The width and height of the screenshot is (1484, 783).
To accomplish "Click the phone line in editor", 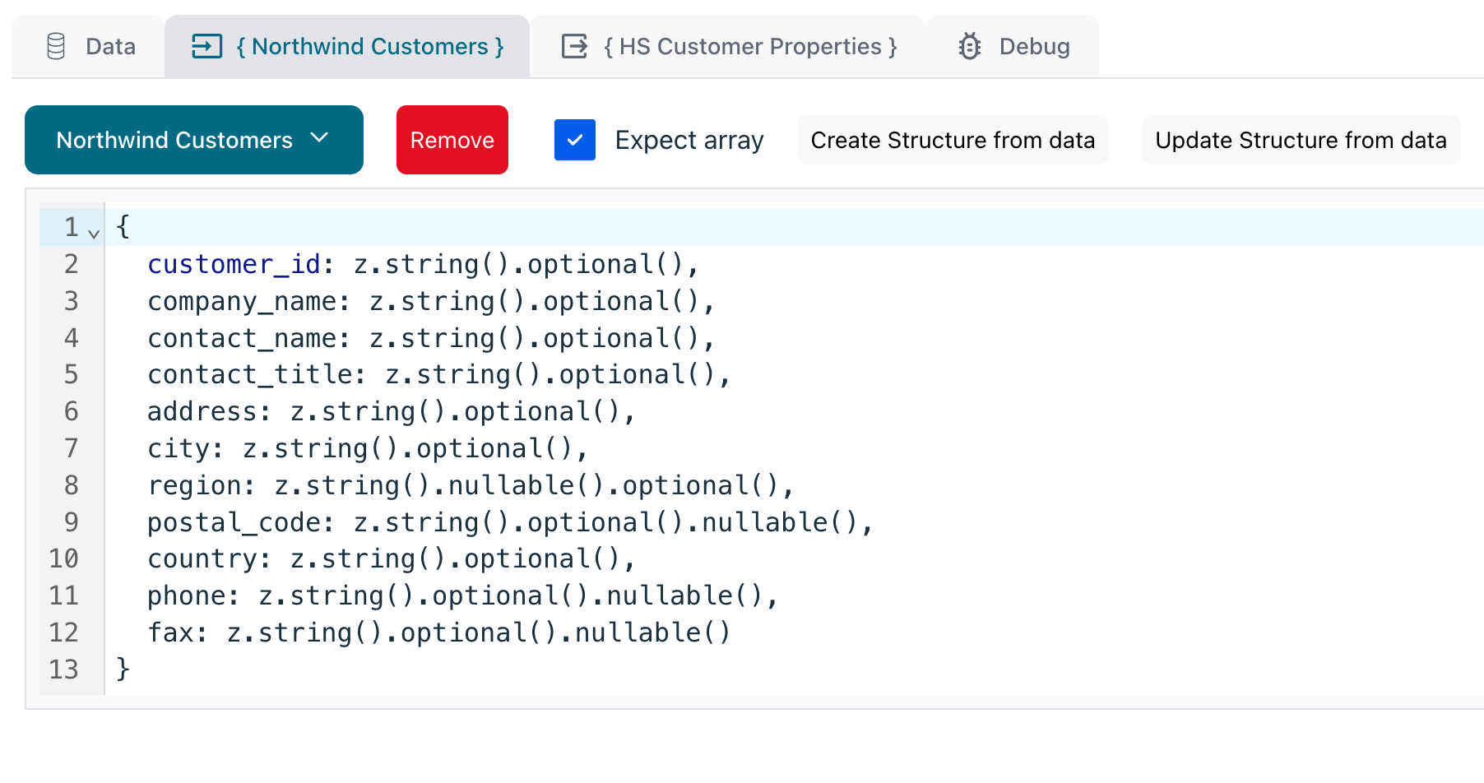I will 463,595.
